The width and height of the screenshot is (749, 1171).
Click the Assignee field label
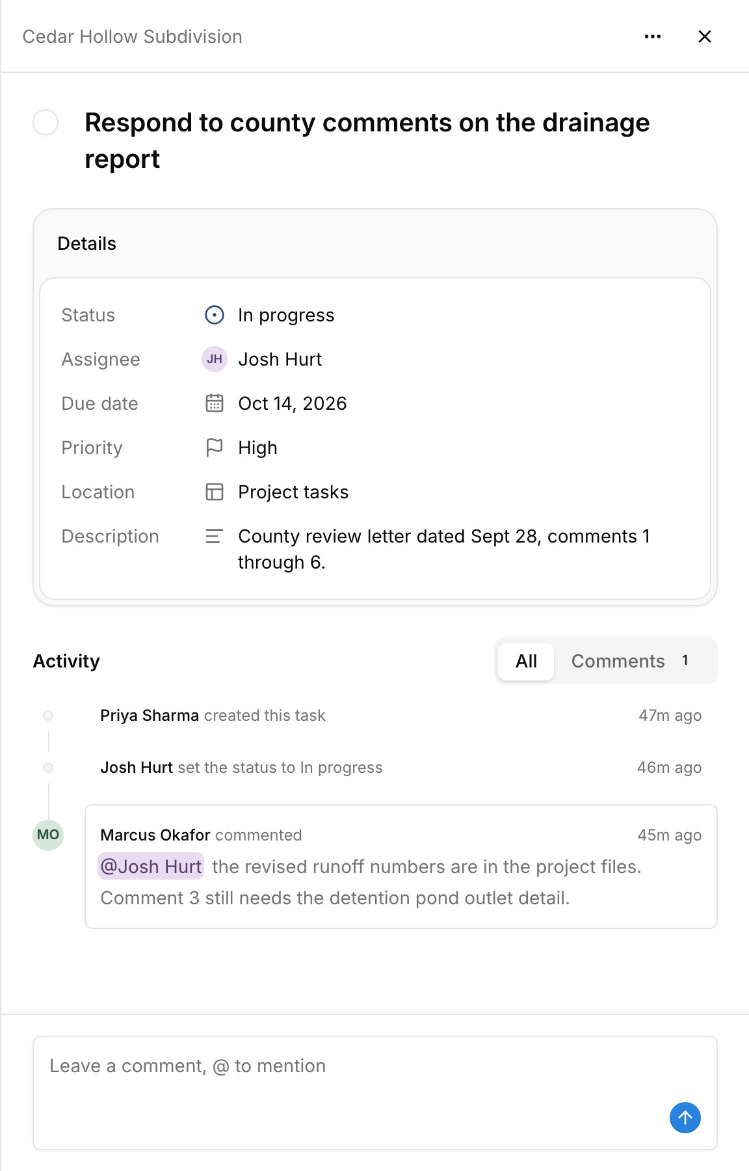point(101,359)
